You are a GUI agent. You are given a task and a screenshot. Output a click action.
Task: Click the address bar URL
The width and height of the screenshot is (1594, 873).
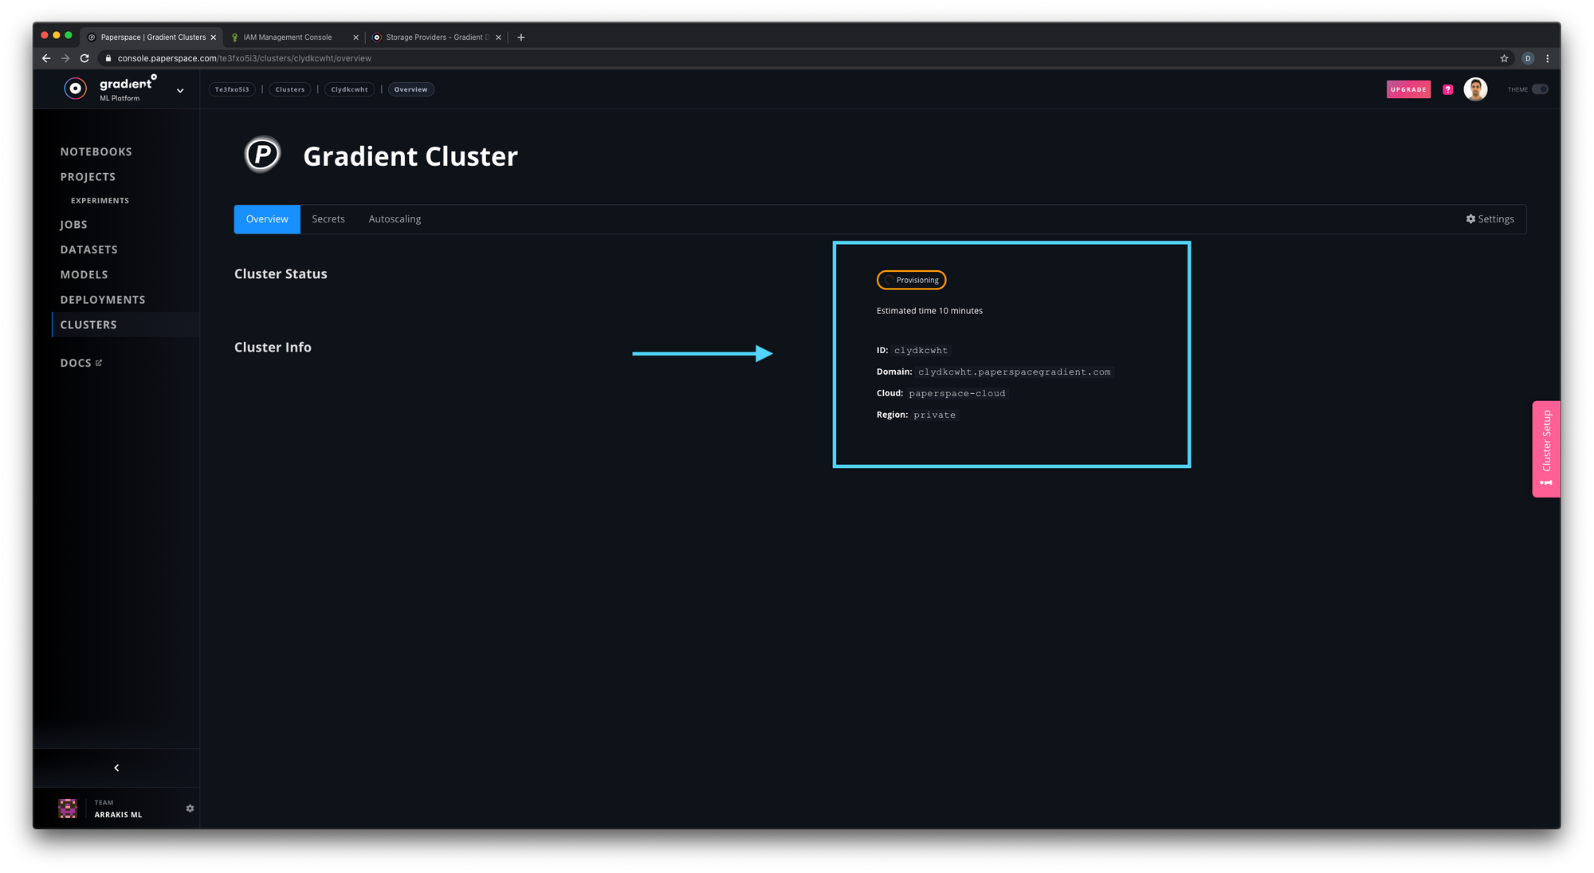[244, 58]
